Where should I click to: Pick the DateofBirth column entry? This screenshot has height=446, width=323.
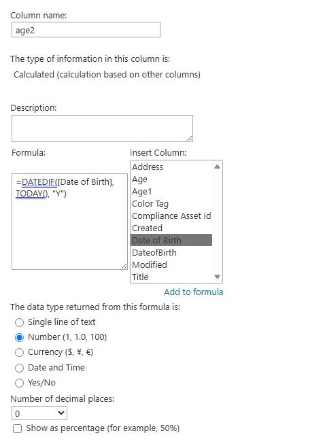coord(171,253)
